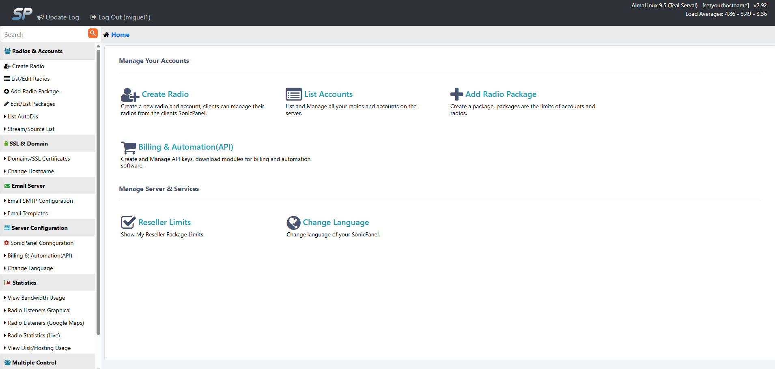The image size is (775, 369).
Task: Open Domains/SSL Certificates in sidebar
Action: [x=39, y=159]
